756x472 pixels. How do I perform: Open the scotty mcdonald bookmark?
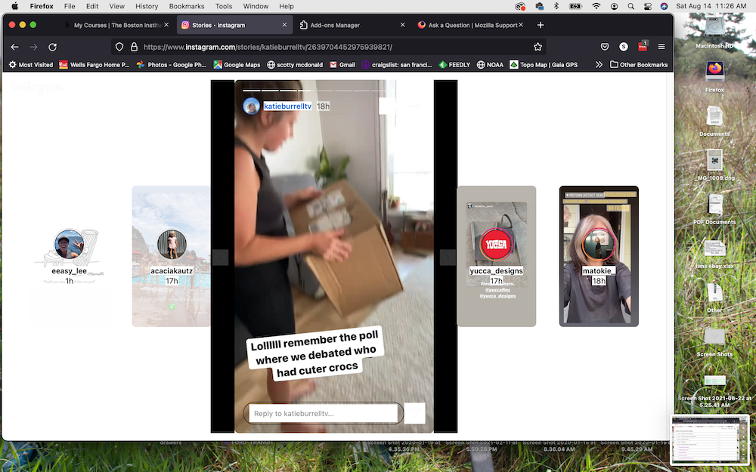[x=295, y=64]
